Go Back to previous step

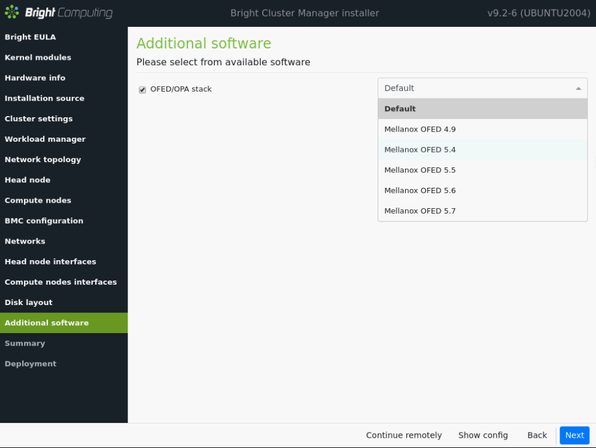tap(537, 435)
